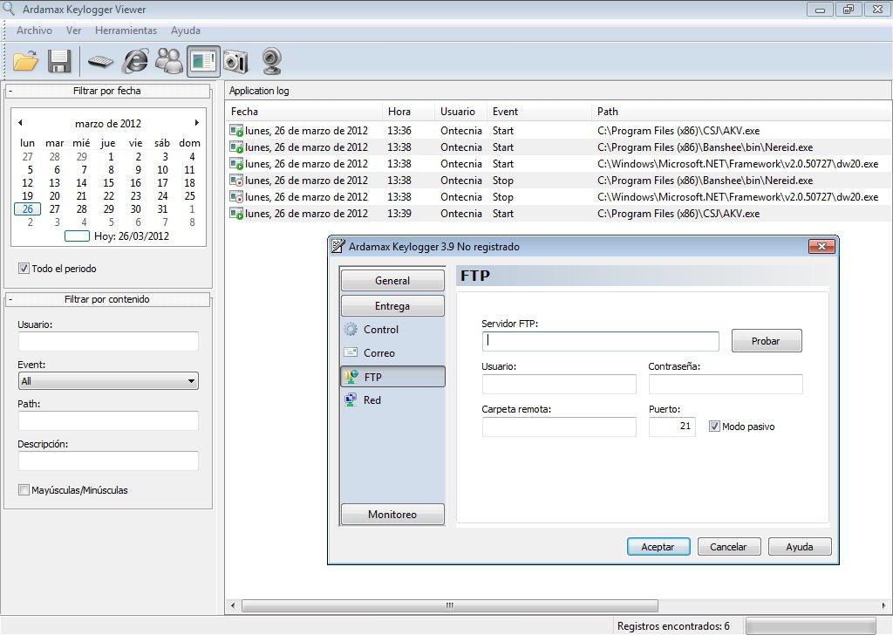This screenshot has width=893, height=635.
Task: Sort by Usuario column header in log
Action: tap(461, 111)
